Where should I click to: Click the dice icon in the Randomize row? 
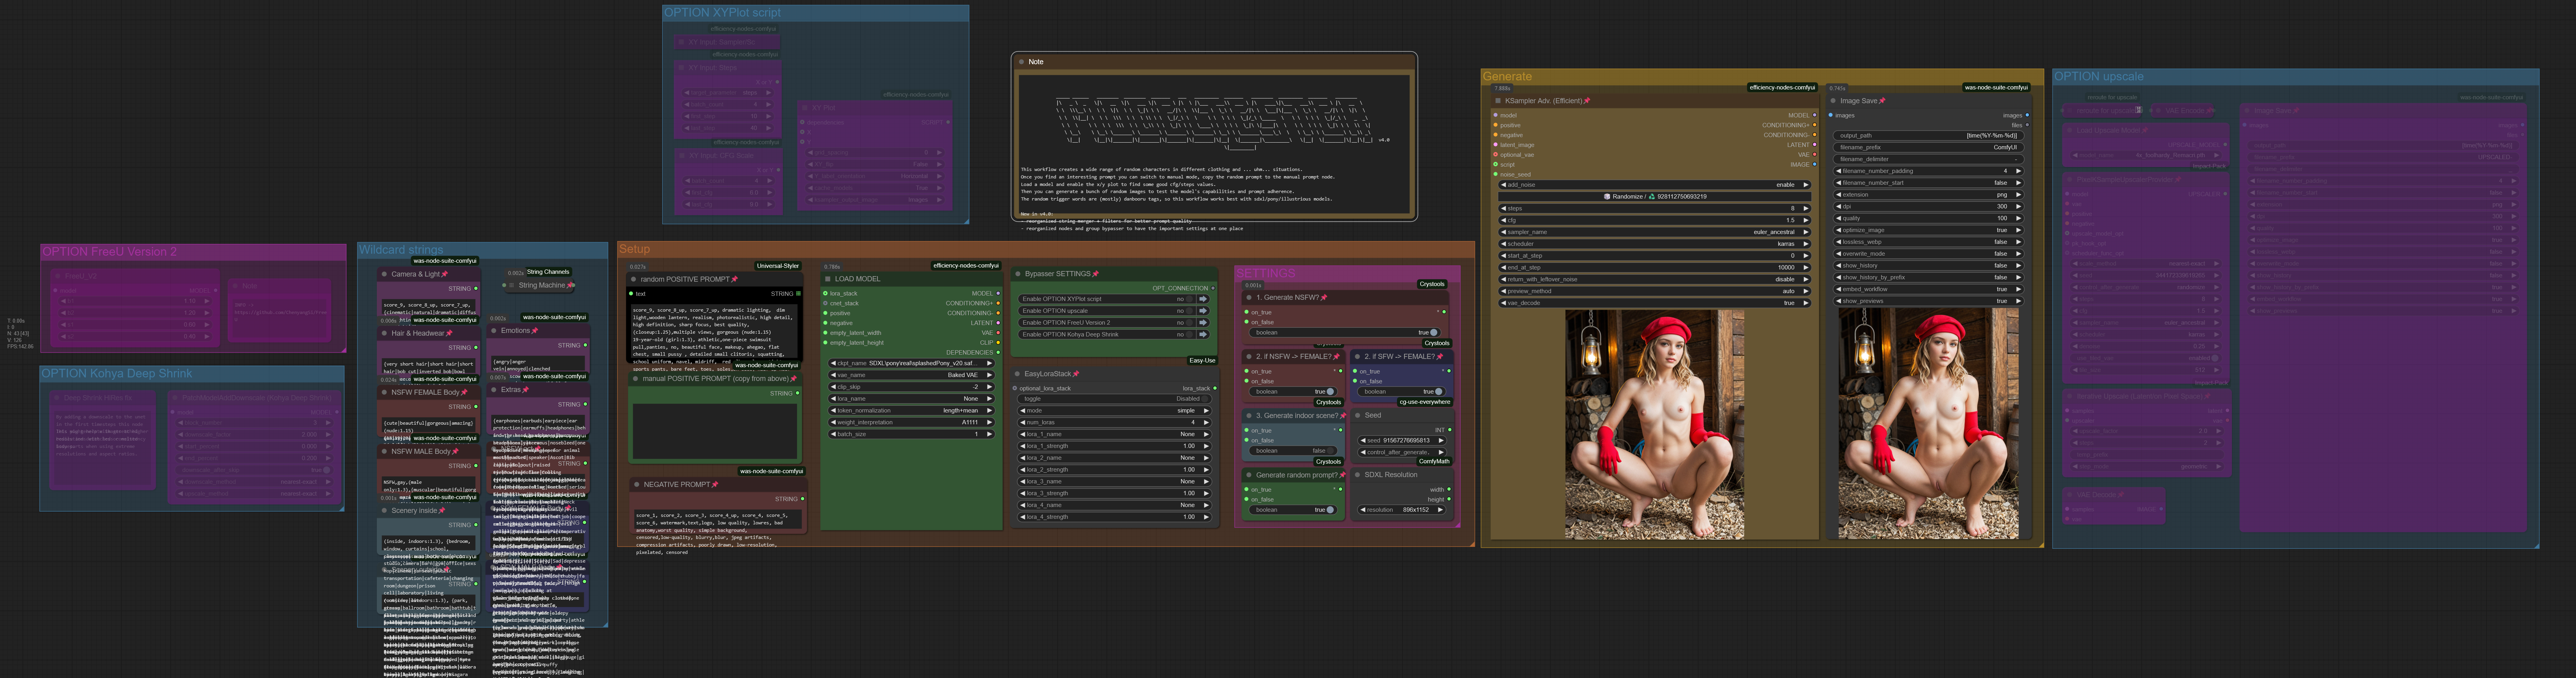1607,197
